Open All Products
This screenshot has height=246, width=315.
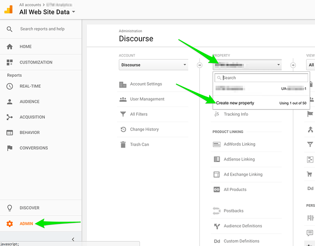pyautogui.click(x=235, y=189)
